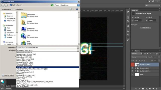
Task: Click the file name input field
Action: [x=47, y=47]
